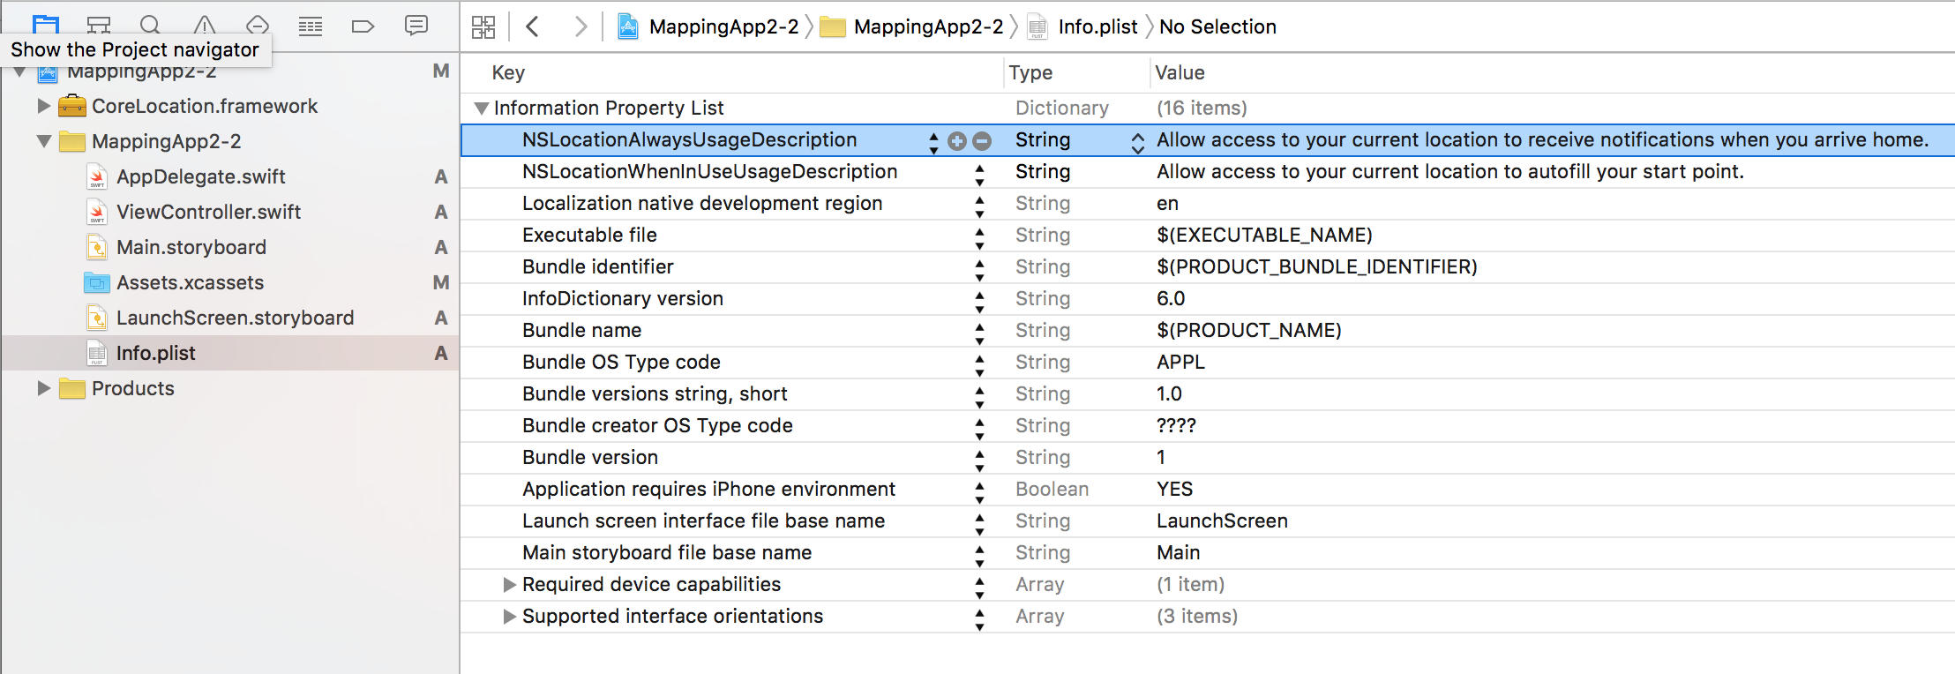1955x674 pixels.
Task: Click the MappingApp2-2 project breadcrumb
Action: [x=708, y=26]
